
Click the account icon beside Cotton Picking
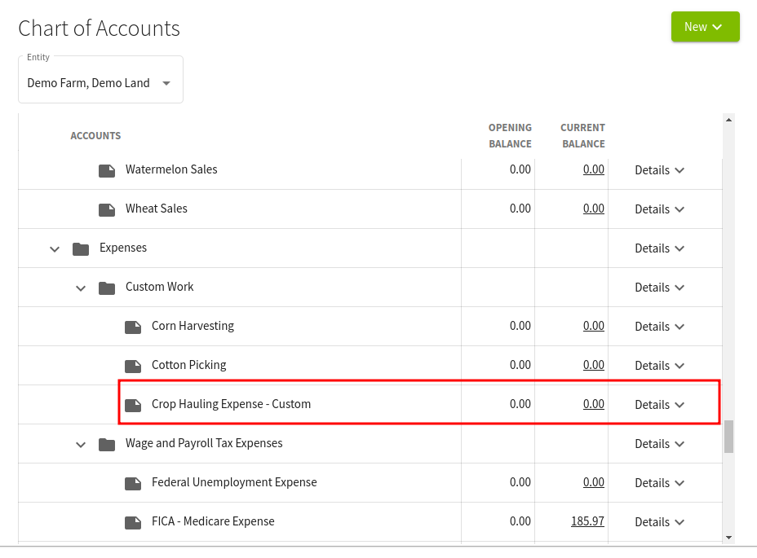133,365
